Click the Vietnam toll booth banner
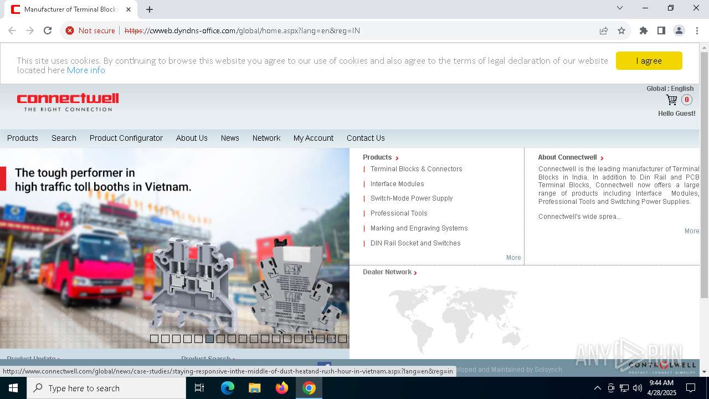Screen dimensions: 709x399 174,248
